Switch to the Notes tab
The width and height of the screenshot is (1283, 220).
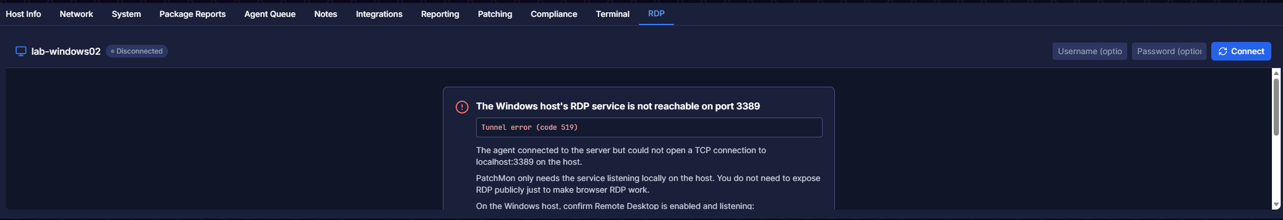tap(326, 14)
